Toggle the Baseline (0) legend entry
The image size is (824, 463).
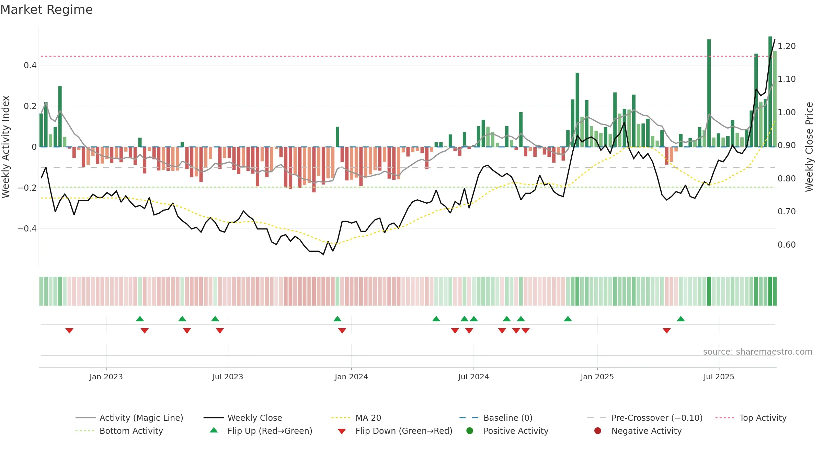pyautogui.click(x=496, y=418)
